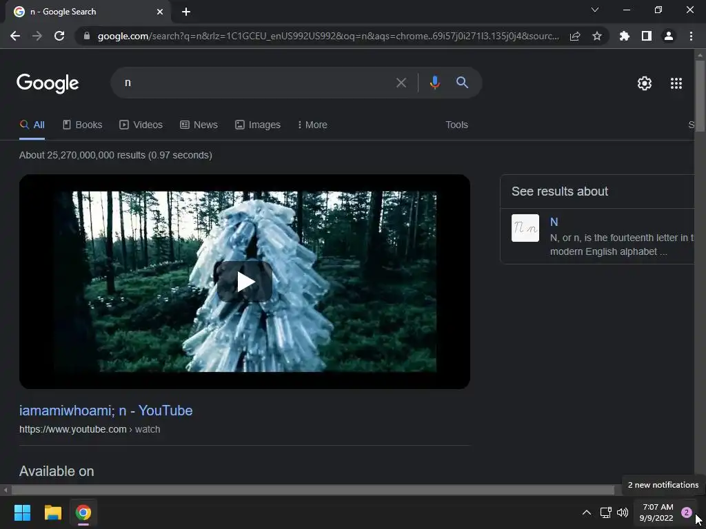View site information lock icon

(x=87, y=36)
